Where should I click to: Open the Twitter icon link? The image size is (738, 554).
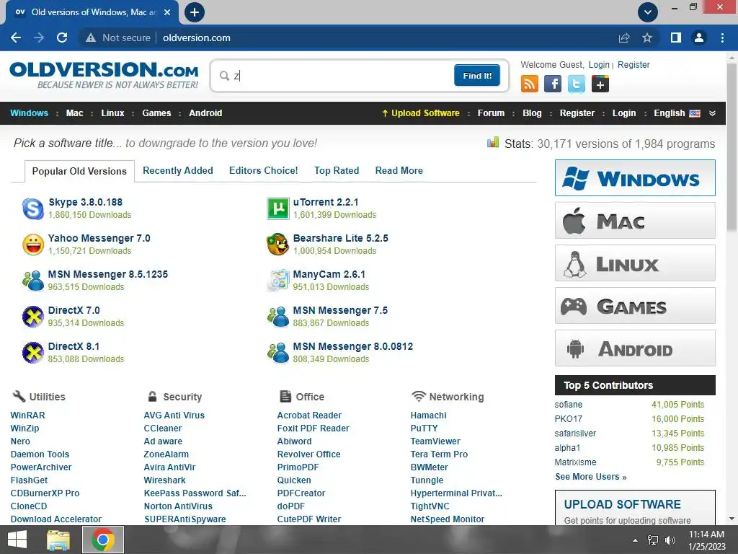coord(576,84)
